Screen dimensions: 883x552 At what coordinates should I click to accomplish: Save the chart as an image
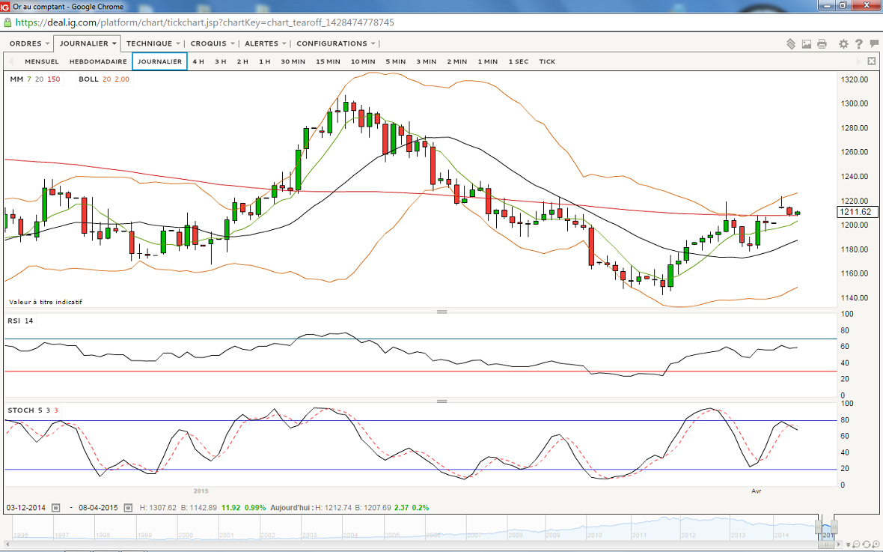coord(807,44)
